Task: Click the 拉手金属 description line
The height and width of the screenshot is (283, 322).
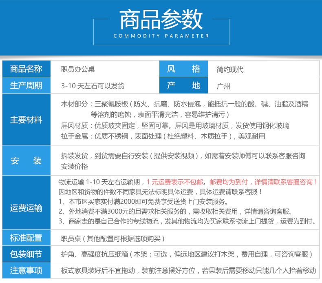Action: coord(162,136)
